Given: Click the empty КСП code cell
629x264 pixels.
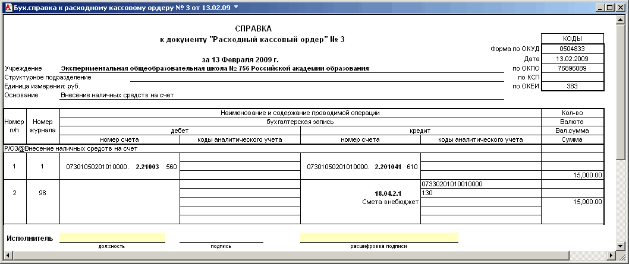Looking at the screenshot, I should [573, 77].
